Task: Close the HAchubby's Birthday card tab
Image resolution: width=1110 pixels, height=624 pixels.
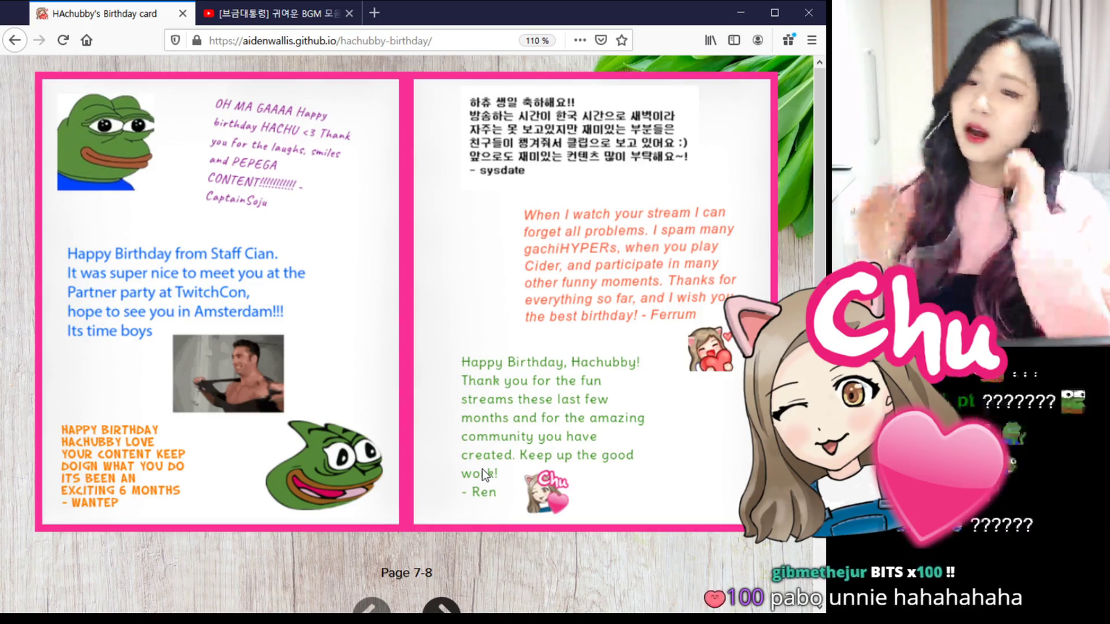Action: 182,13
